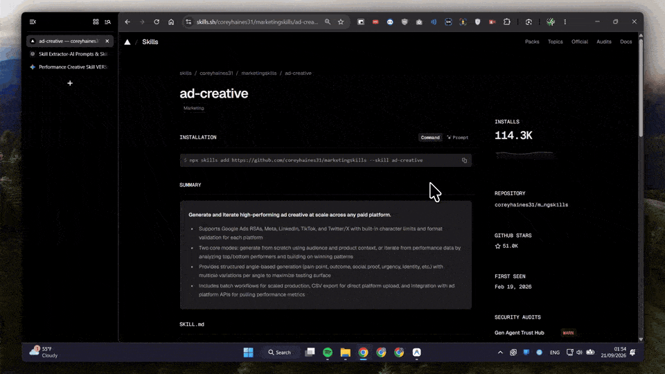Go to marketingskills breadcrumb link
Image resolution: width=665 pixels, height=374 pixels.
pos(258,73)
